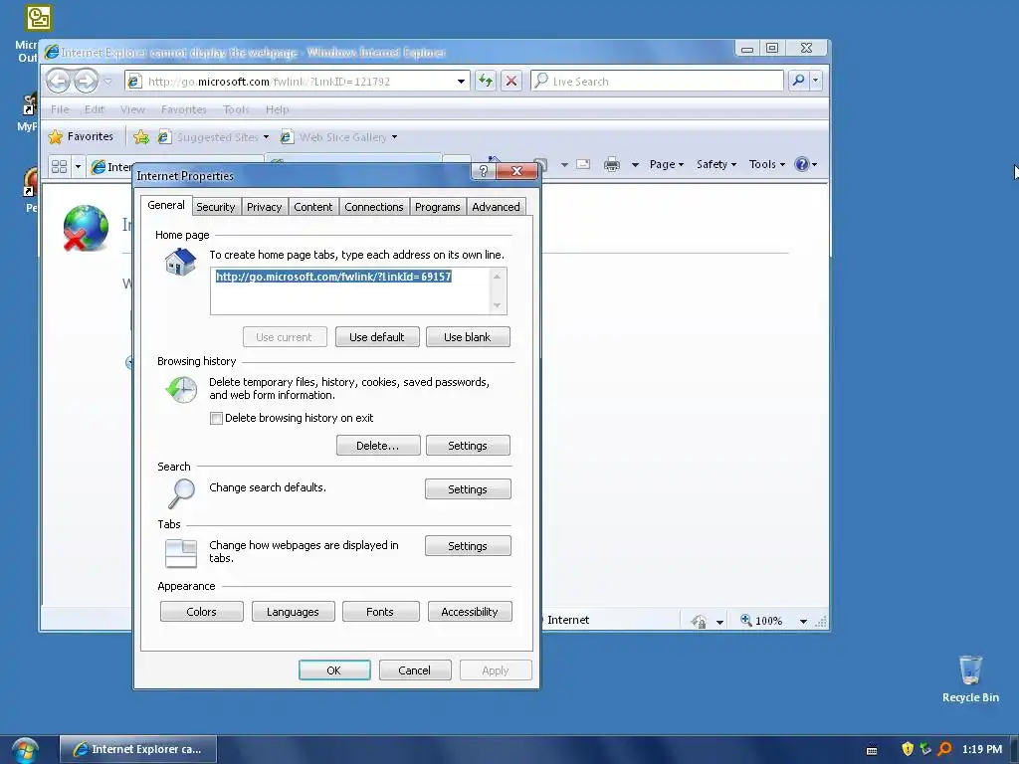Click the 1:19 PM taskbar clock
The image size is (1019, 764).
(x=982, y=749)
